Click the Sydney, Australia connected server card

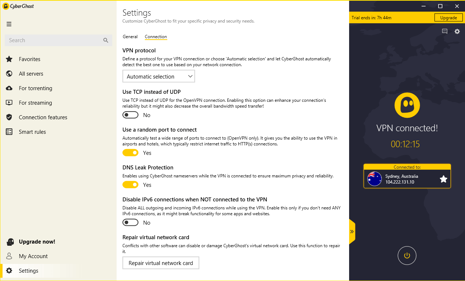click(x=407, y=176)
